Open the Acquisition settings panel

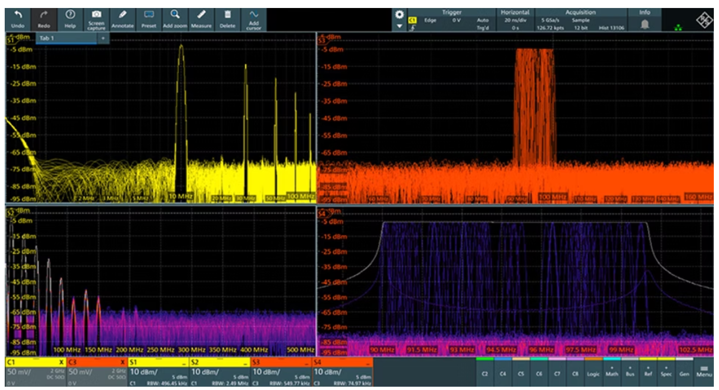[x=580, y=20]
